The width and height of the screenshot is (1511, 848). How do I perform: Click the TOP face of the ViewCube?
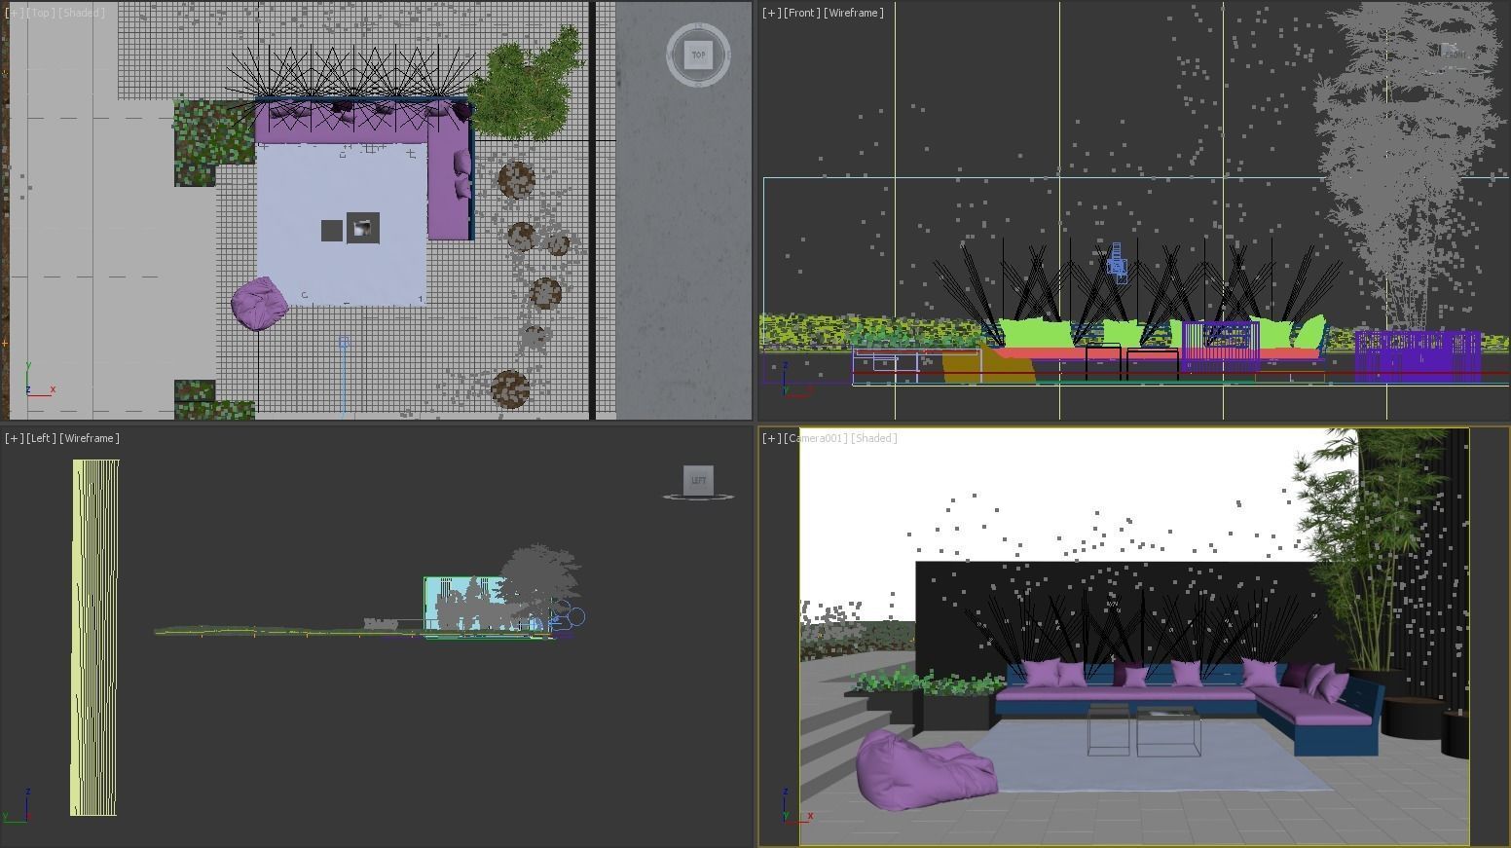click(698, 55)
